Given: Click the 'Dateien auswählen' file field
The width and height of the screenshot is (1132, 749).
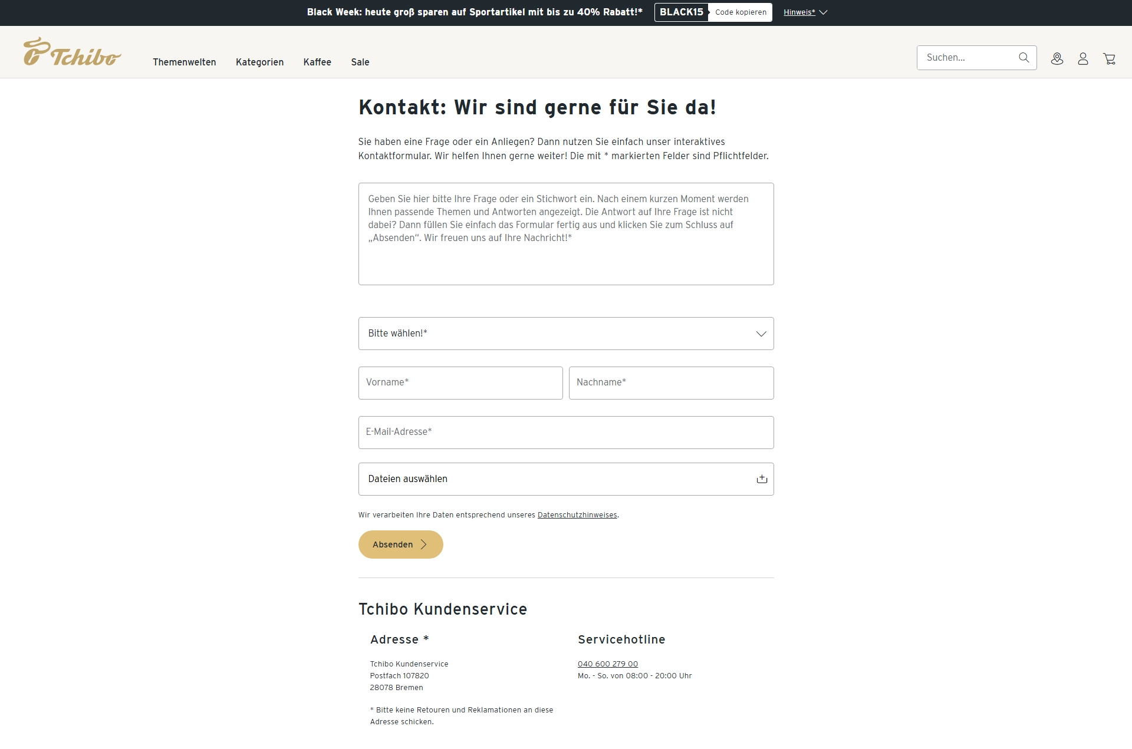Looking at the screenshot, I should (566, 479).
